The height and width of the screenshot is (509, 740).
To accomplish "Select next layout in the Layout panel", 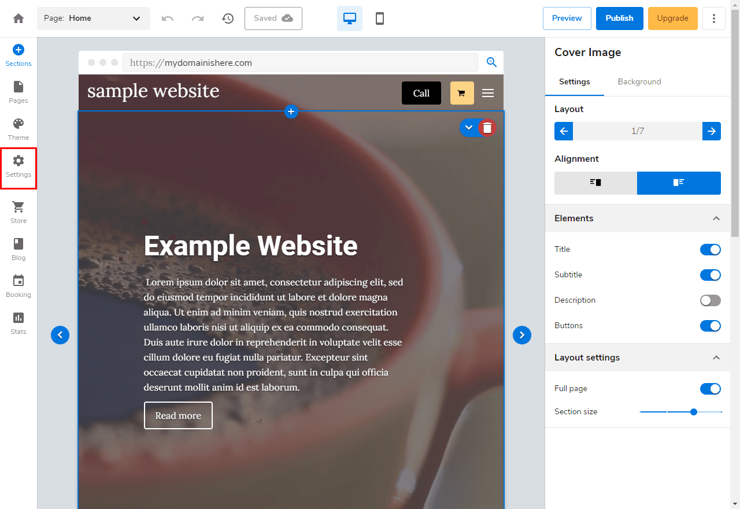I will point(712,131).
